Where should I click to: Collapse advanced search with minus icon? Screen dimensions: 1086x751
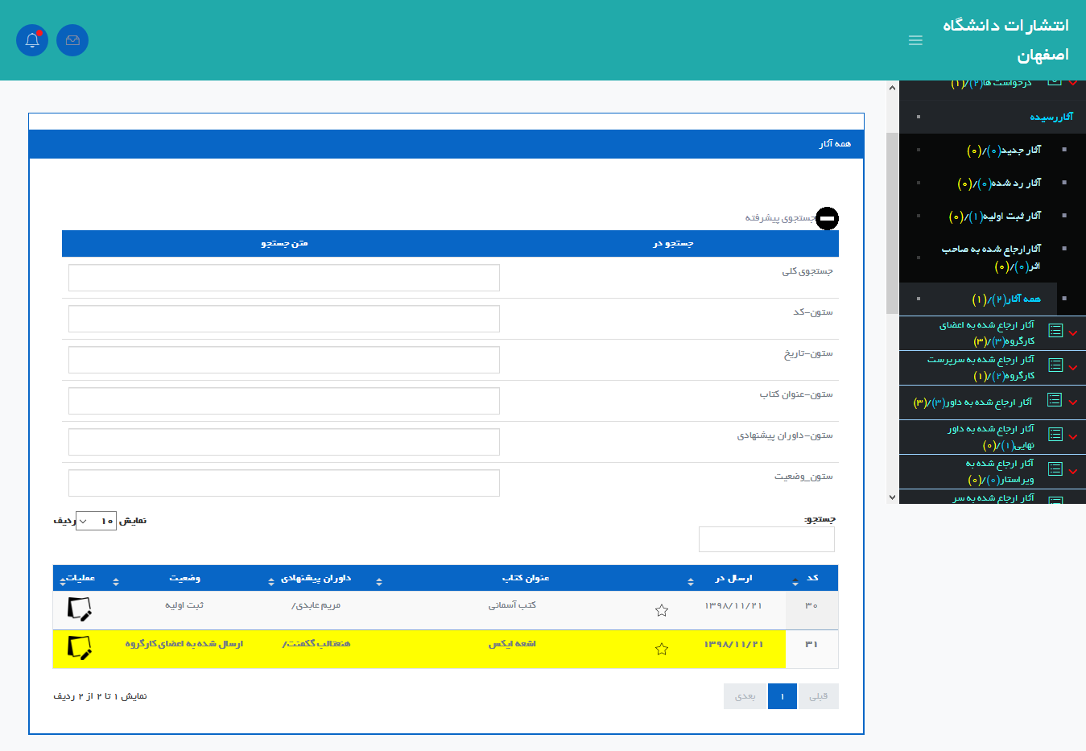click(827, 218)
